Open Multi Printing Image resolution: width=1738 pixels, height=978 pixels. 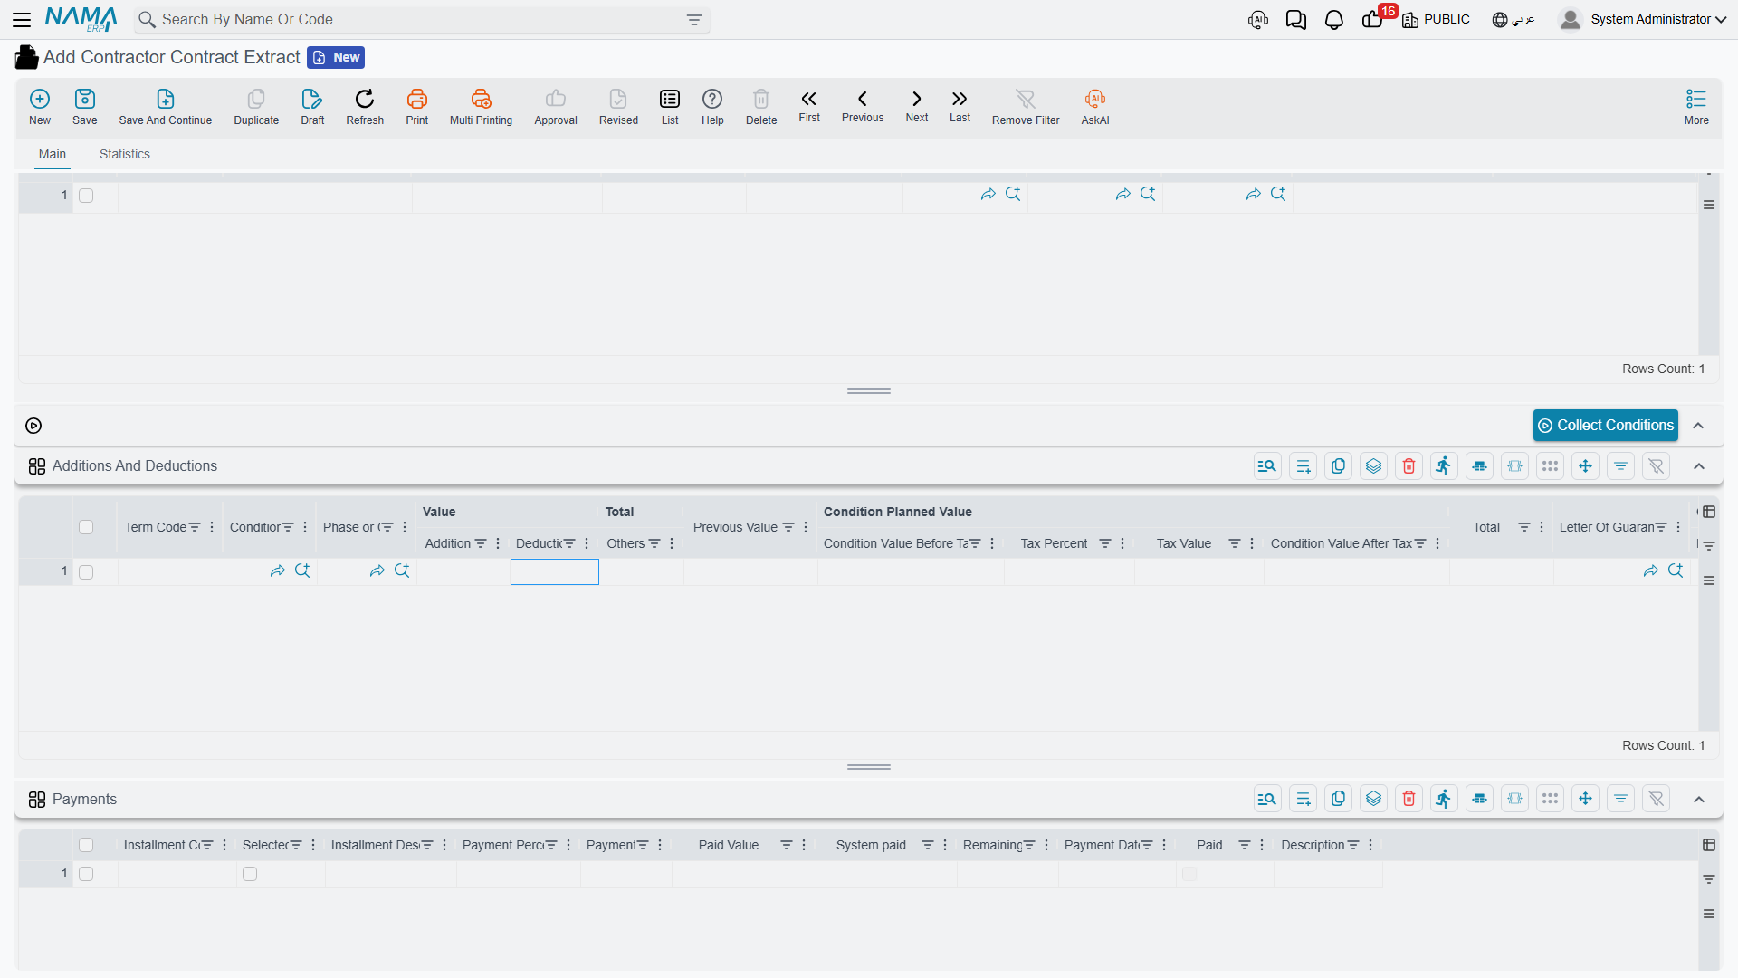(481, 106)
